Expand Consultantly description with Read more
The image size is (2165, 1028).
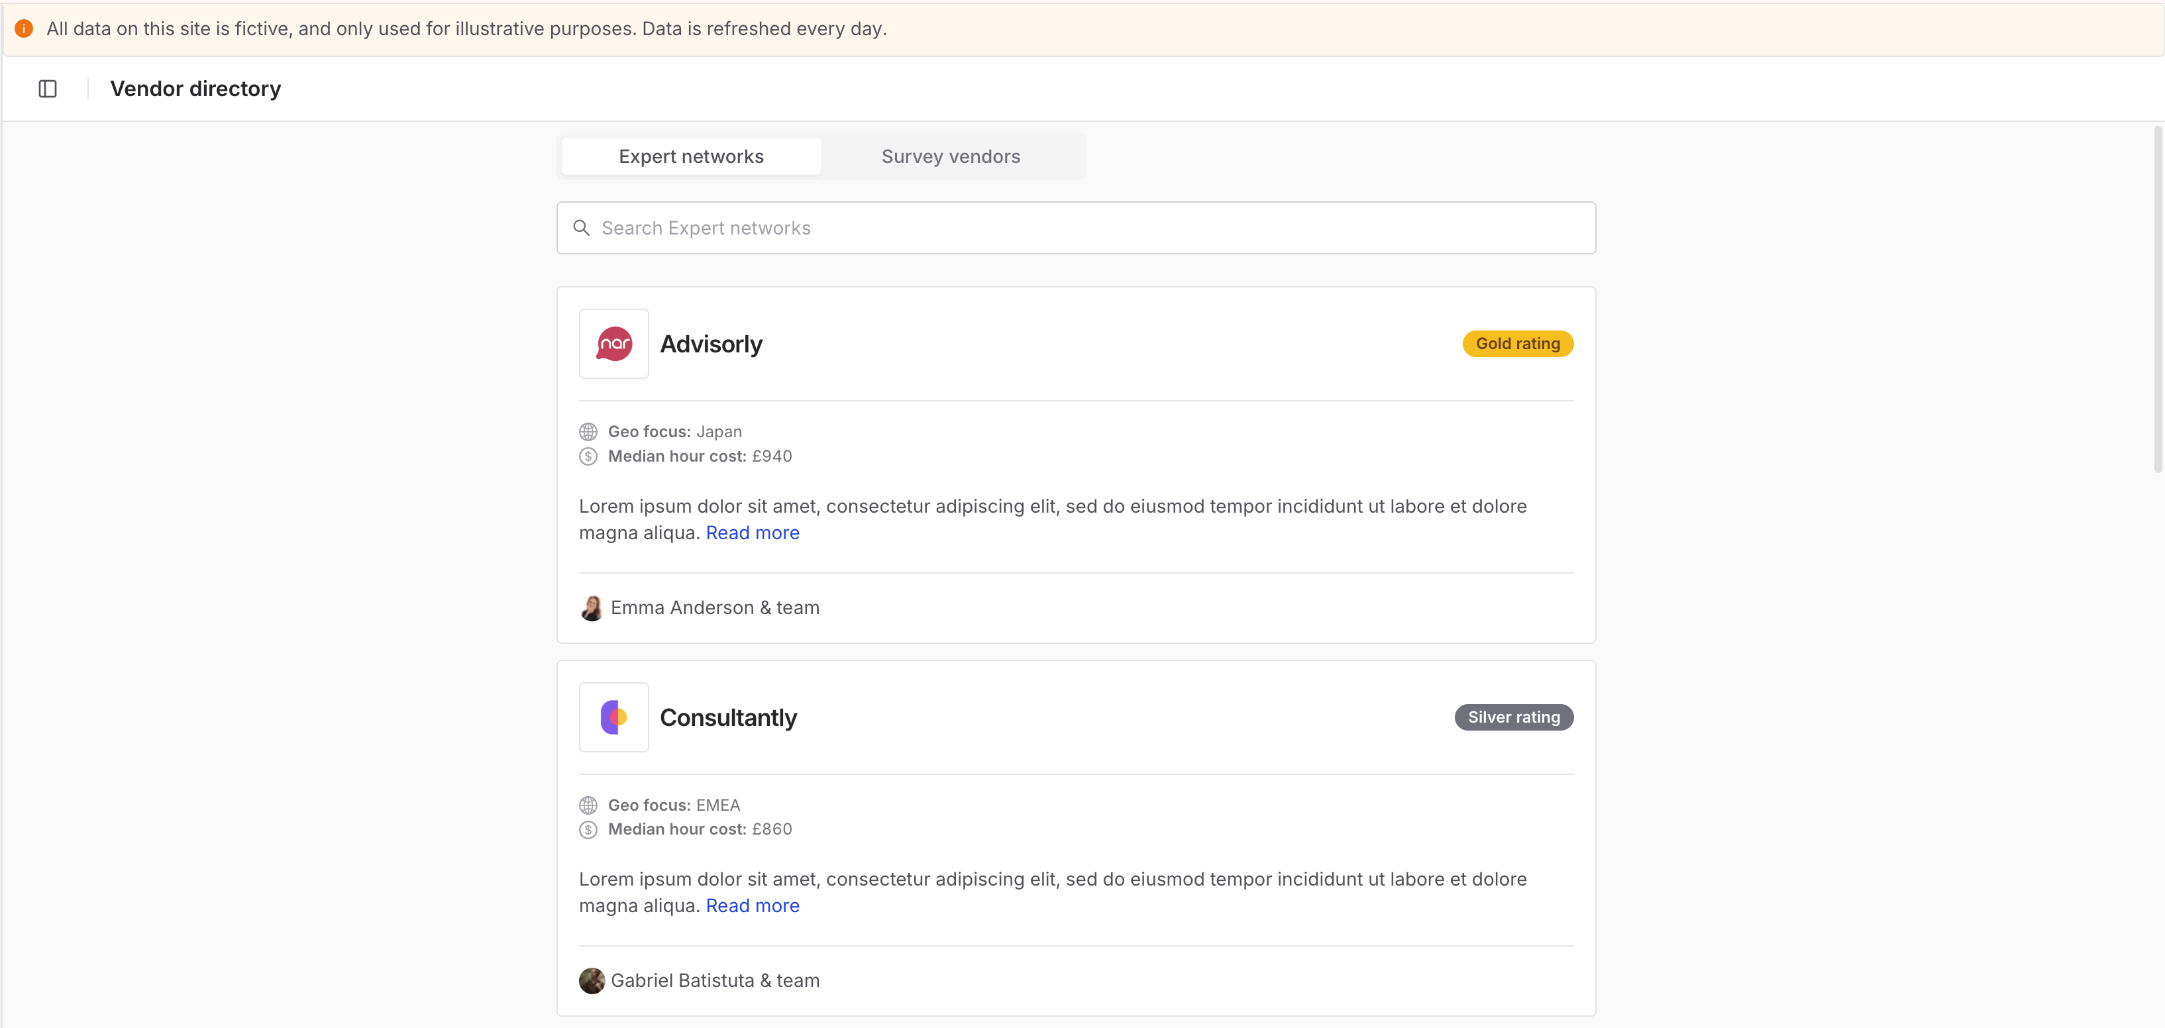[x=752, y=906]
